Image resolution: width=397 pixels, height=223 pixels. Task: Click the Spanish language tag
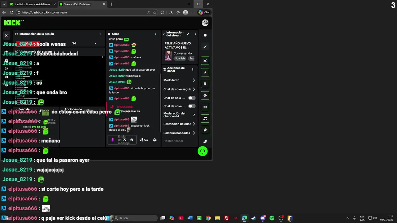coord(180,59)
